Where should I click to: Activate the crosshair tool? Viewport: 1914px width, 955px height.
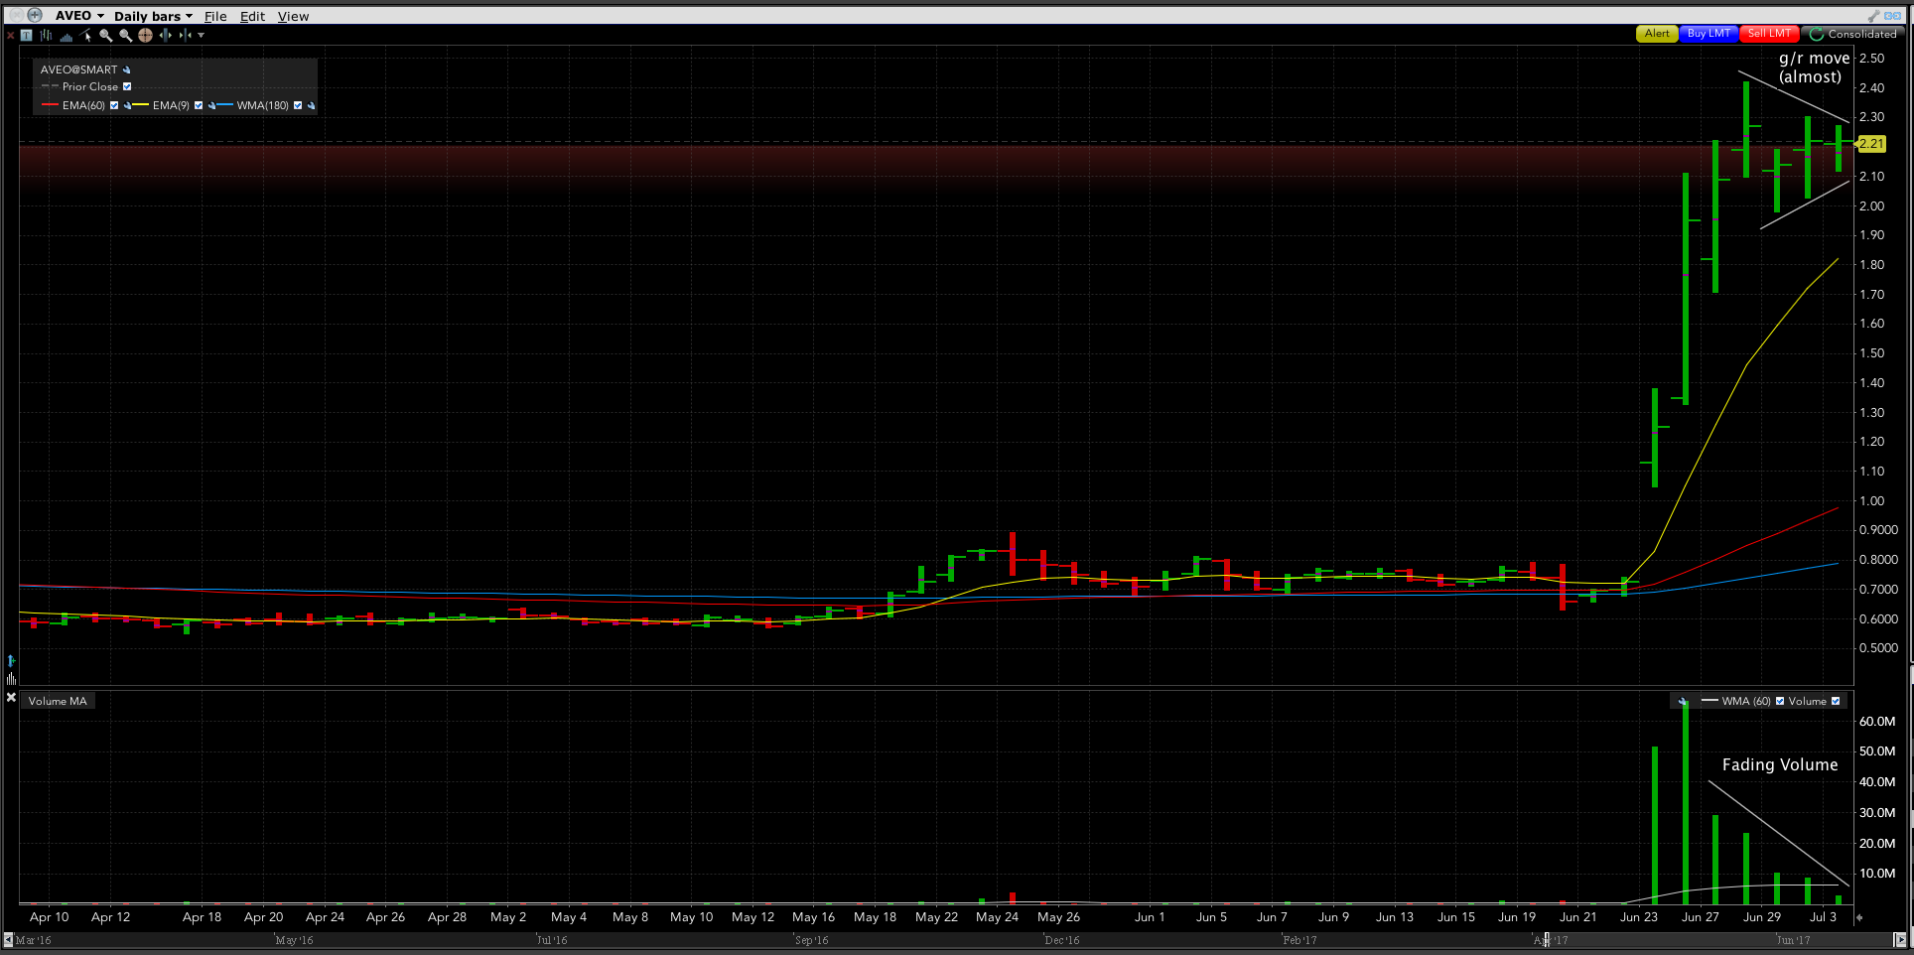click(146, 35)
